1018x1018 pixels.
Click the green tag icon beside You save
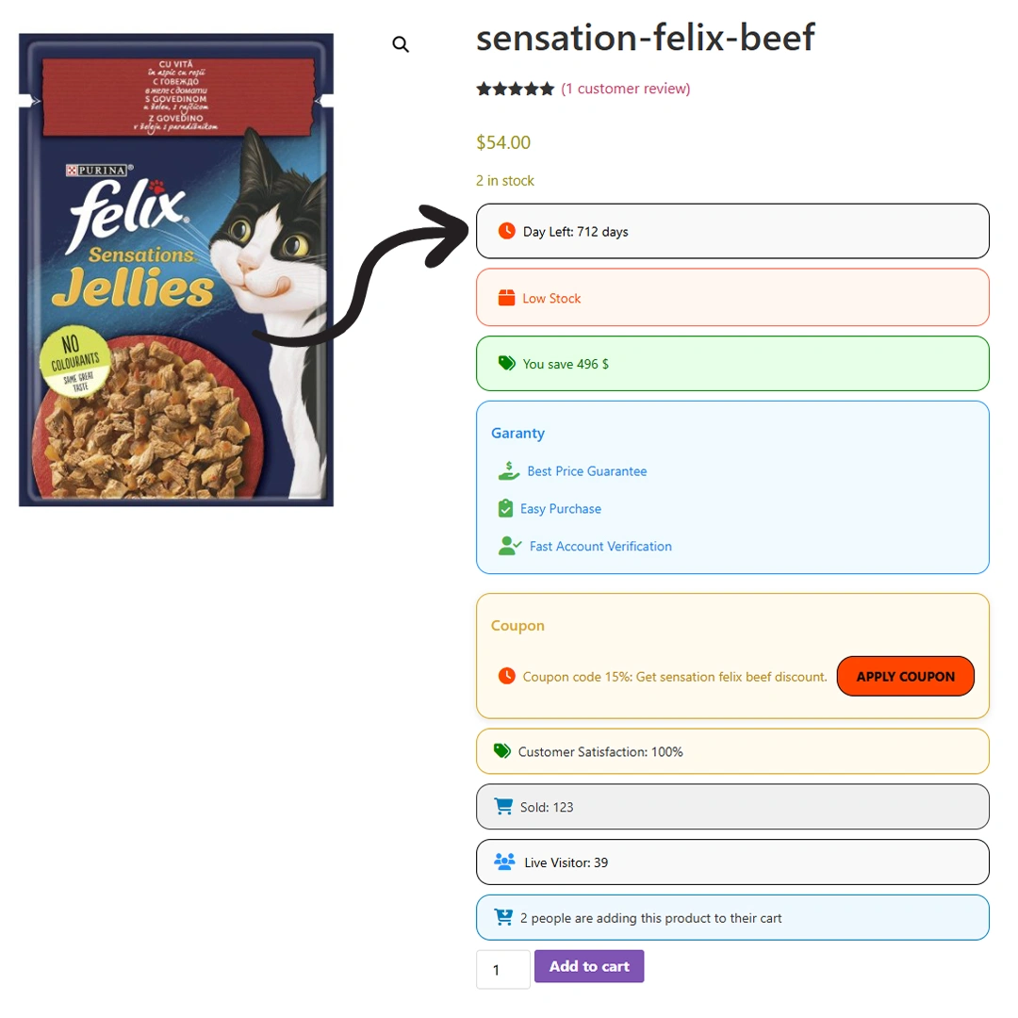tap(506, 363)
